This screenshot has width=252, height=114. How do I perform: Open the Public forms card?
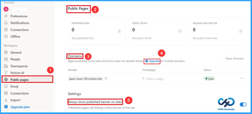click(x=157, y=31)
